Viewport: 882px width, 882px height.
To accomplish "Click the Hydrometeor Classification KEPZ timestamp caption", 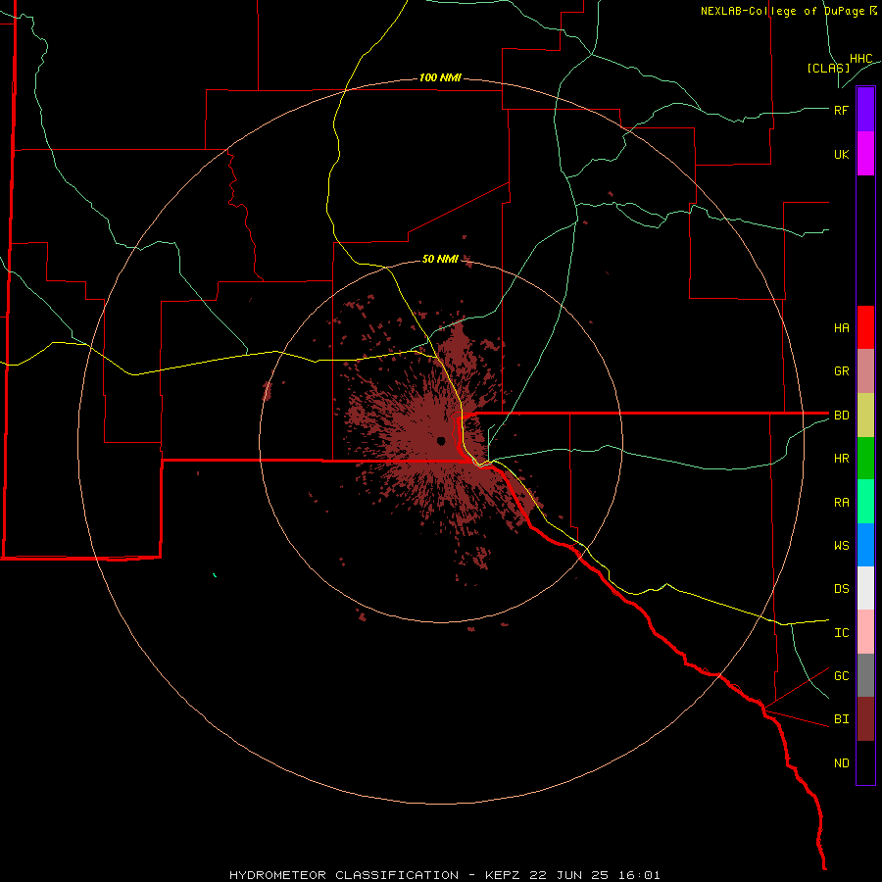I will point(444,875).
